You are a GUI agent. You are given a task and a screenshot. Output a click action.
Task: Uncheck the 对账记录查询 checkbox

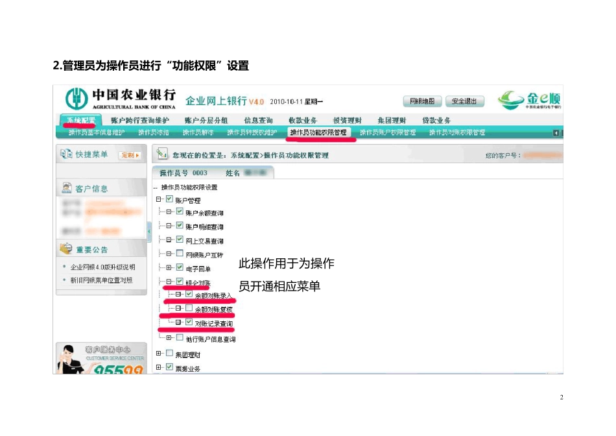189,322
